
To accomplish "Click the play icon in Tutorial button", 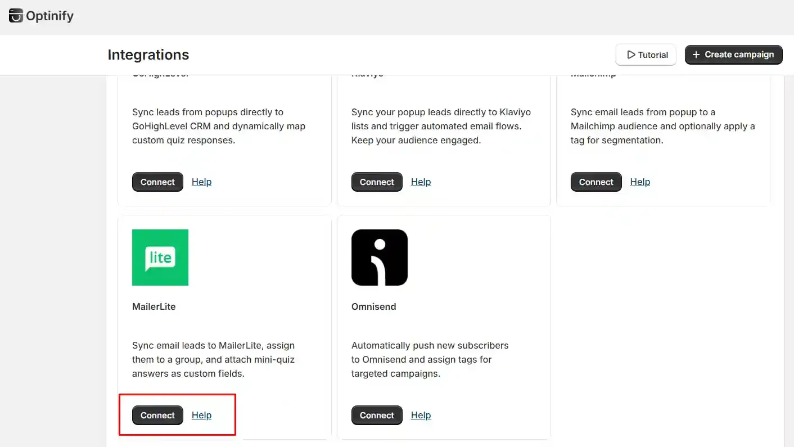I will (x=631, y=55).
